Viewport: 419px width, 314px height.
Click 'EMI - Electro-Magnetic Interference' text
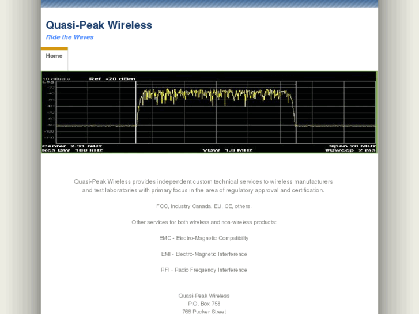204,254
